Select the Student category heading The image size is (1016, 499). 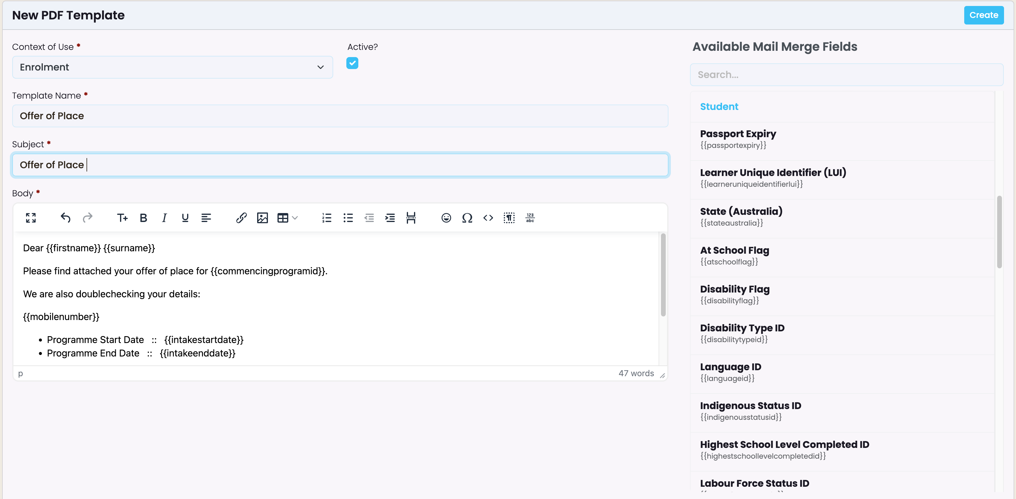coord(719,107)
